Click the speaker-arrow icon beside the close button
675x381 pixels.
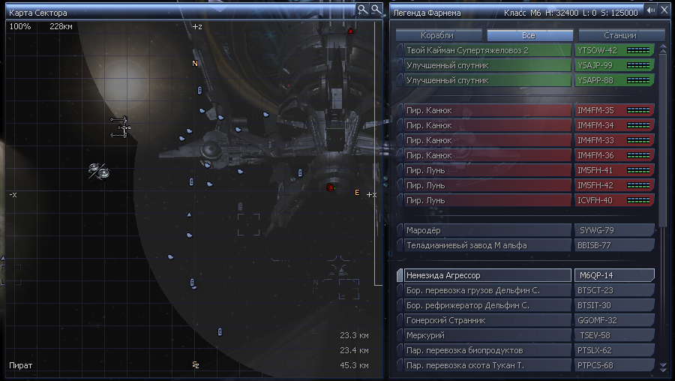[651, 10]
